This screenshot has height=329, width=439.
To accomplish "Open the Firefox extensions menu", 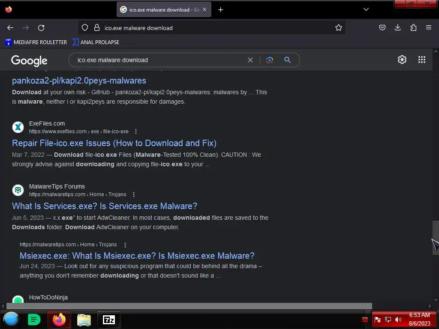I will pyautogui.click(x=413, y=27).
